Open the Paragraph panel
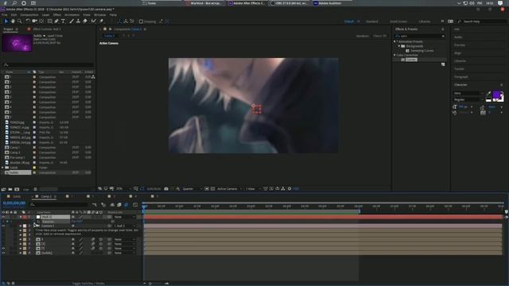Screen dimensions: 509x286 (x=461, y=77)
